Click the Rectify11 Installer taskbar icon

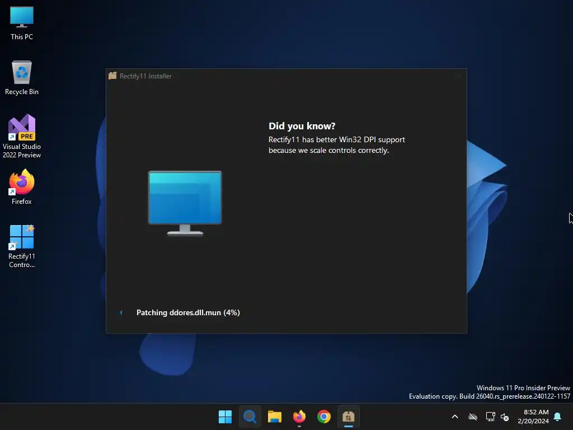[349, 417]
